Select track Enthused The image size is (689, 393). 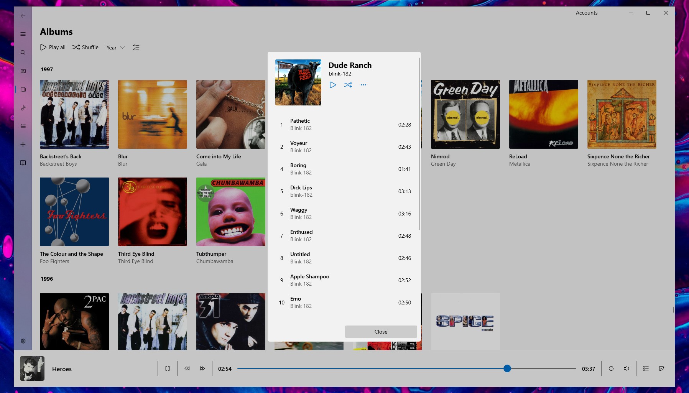coord(345,236)
